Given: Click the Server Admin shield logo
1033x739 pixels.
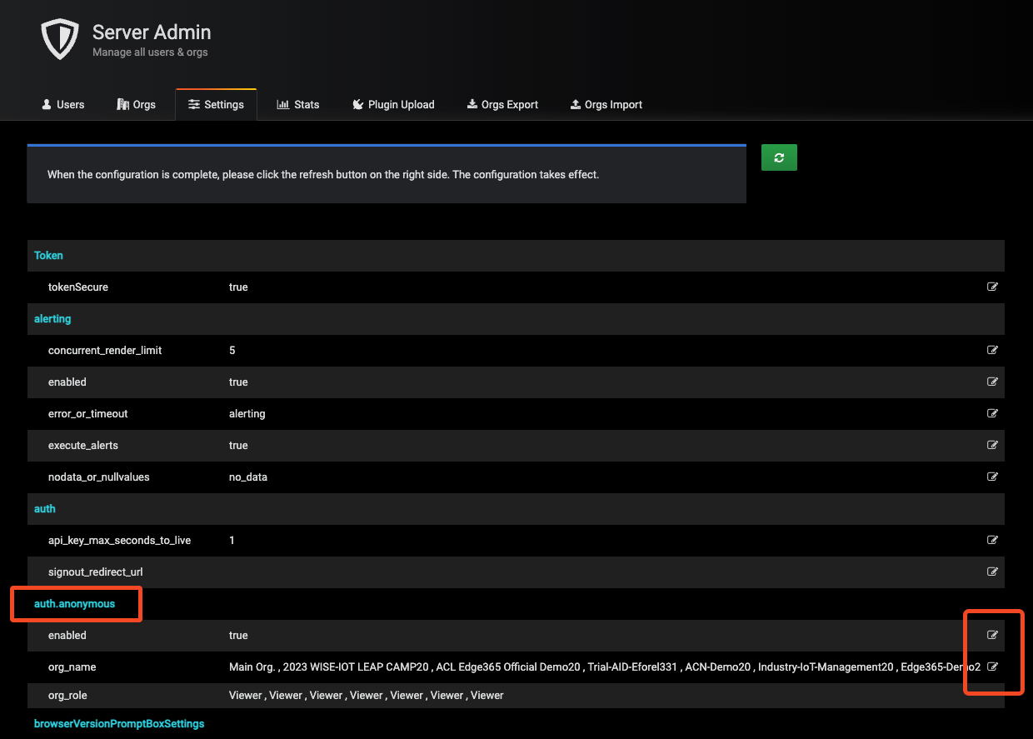Looking at the screenshot, I should pos(59,38).
